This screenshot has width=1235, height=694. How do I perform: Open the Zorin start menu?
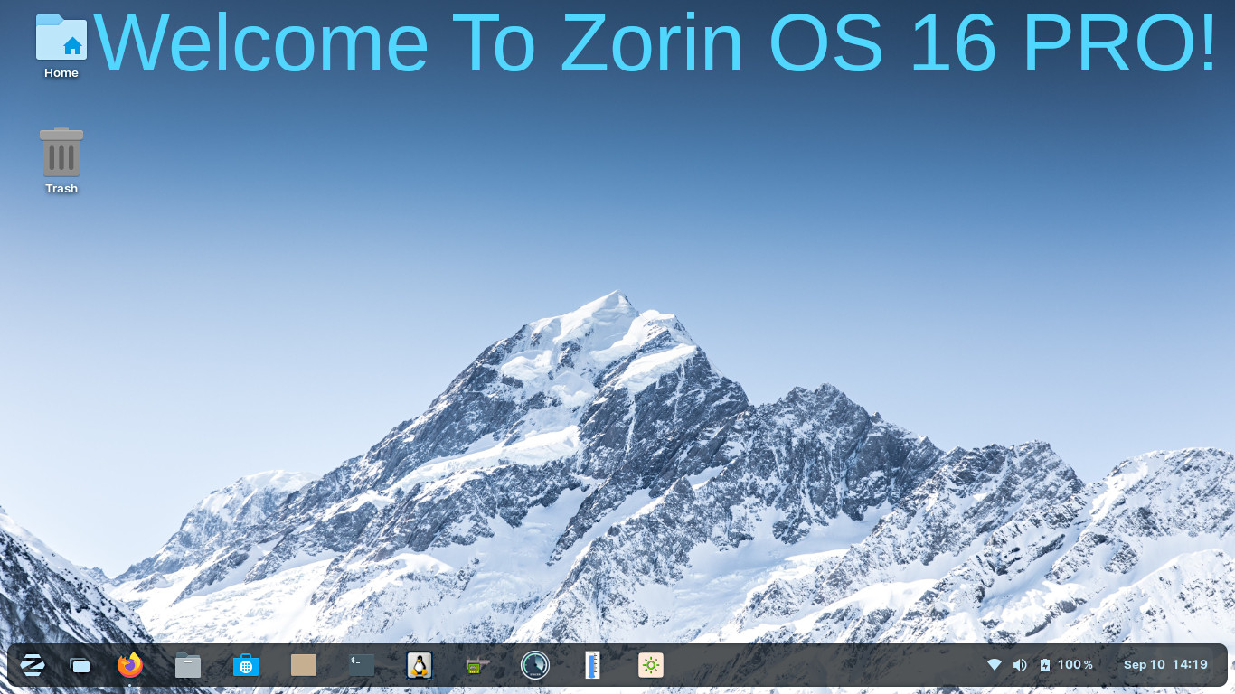coord(33,665)
